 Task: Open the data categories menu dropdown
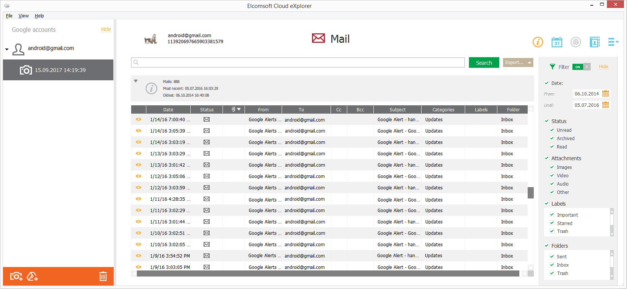click(x=613, y=42)
